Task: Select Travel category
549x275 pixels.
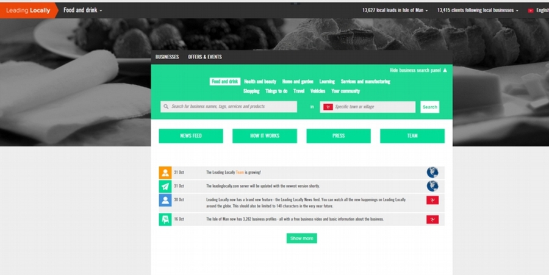Action: pyautogui.click(x=299, y=91)
